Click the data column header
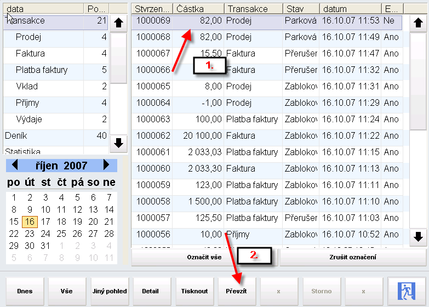429x307 pixels. coord(43,9)
